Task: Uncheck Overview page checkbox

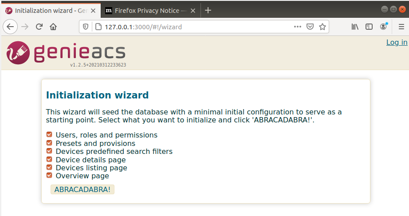Action: point(49,175)
